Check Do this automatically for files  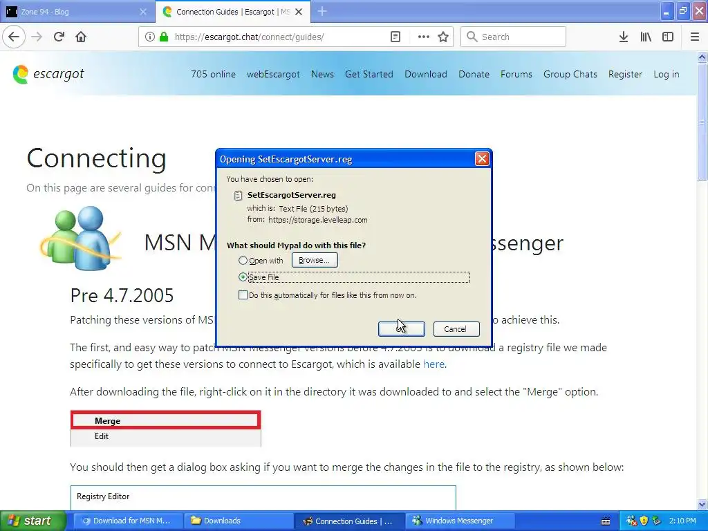243,295
